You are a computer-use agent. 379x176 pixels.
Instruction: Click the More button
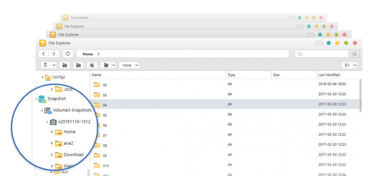127,65
